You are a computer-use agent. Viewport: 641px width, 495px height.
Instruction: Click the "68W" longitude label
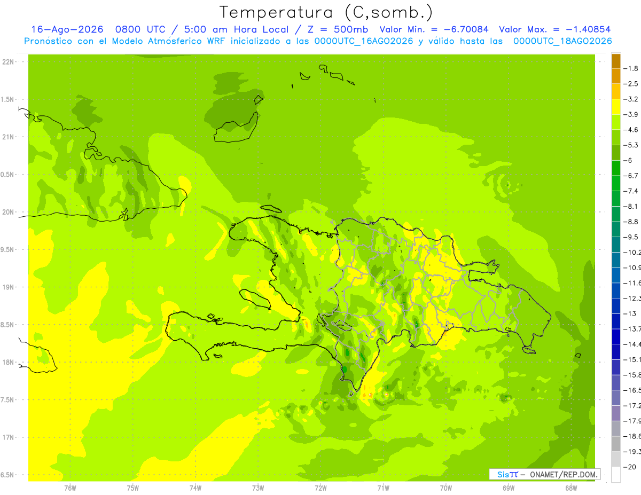point(571,488)
